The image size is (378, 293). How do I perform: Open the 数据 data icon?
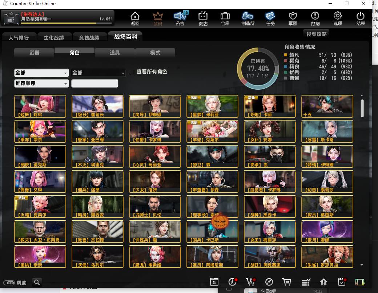315,19
